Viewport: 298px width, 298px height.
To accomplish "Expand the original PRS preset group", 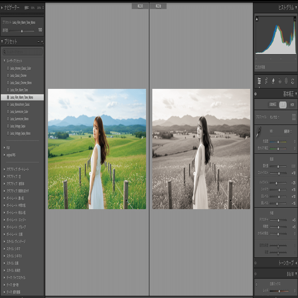I will (4, 155).
